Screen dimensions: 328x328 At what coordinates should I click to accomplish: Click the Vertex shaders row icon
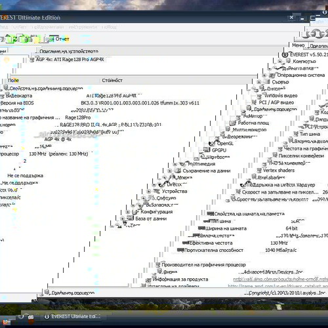click(259, 170)
